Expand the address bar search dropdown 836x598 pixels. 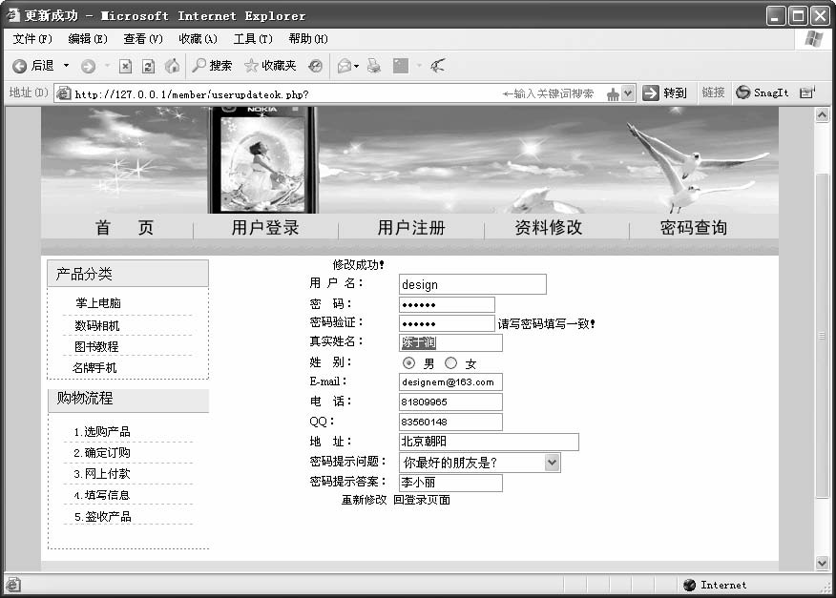[x=628, y=93]
